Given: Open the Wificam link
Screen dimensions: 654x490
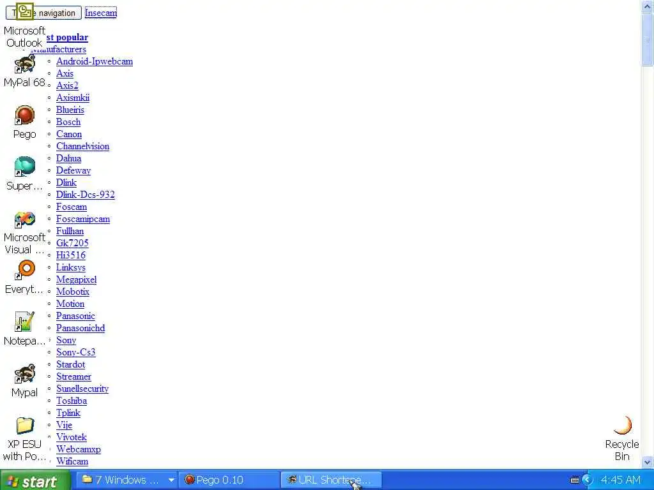Looking at the screenshot, I should pyautogui.click(x=72, y=461).
